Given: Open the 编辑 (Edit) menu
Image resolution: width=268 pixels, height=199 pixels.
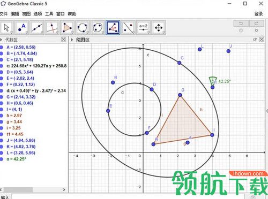Looking at the screenshot, I should coord(14,14).
